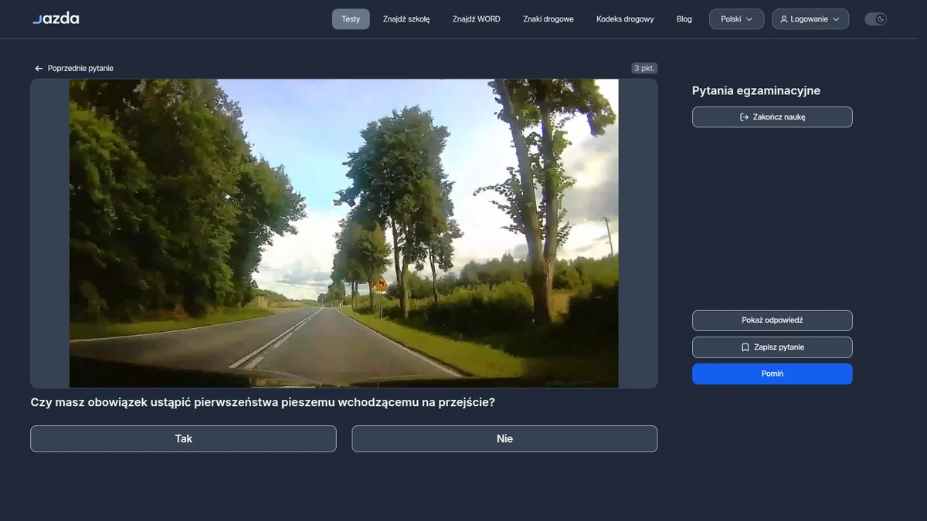Skip question with Pomiń button
This screenshot has height=521, width=927.
pos(772,374)
